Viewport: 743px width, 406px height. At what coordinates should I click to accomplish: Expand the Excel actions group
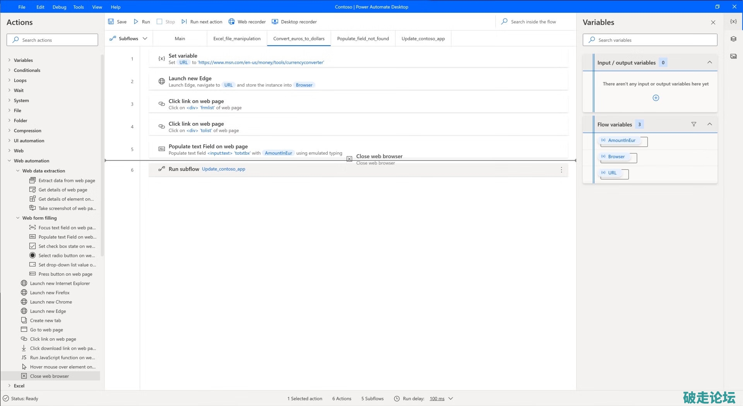9,386
